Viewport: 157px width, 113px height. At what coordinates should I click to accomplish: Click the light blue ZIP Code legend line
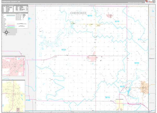[x=11, y=17]
